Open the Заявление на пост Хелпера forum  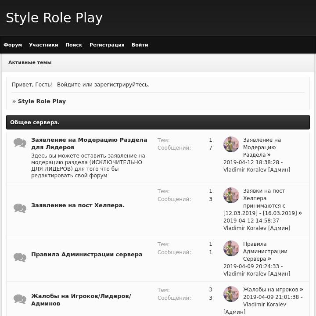[78, 205]
